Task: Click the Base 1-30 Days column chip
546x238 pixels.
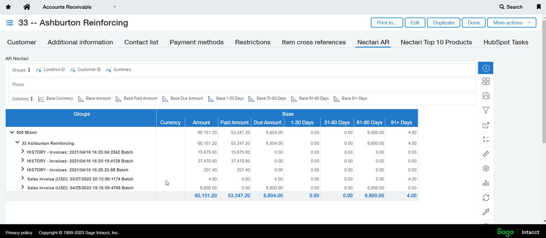Action: [226, 99]
